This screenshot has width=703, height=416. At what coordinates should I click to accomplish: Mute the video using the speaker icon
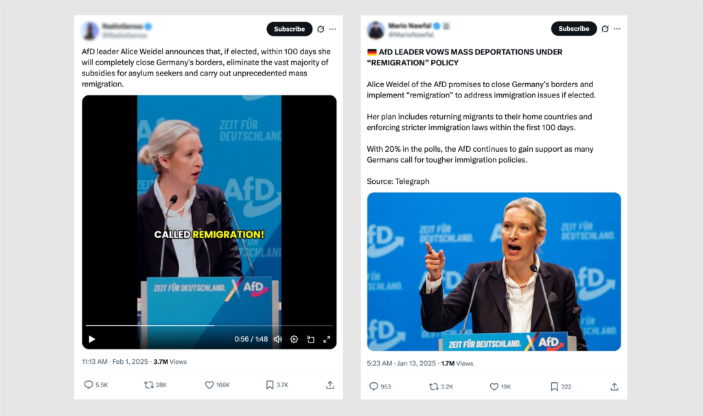[x=278, y=339]
